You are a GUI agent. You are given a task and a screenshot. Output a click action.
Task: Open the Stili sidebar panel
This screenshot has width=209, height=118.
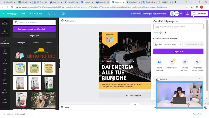(5, 71)
